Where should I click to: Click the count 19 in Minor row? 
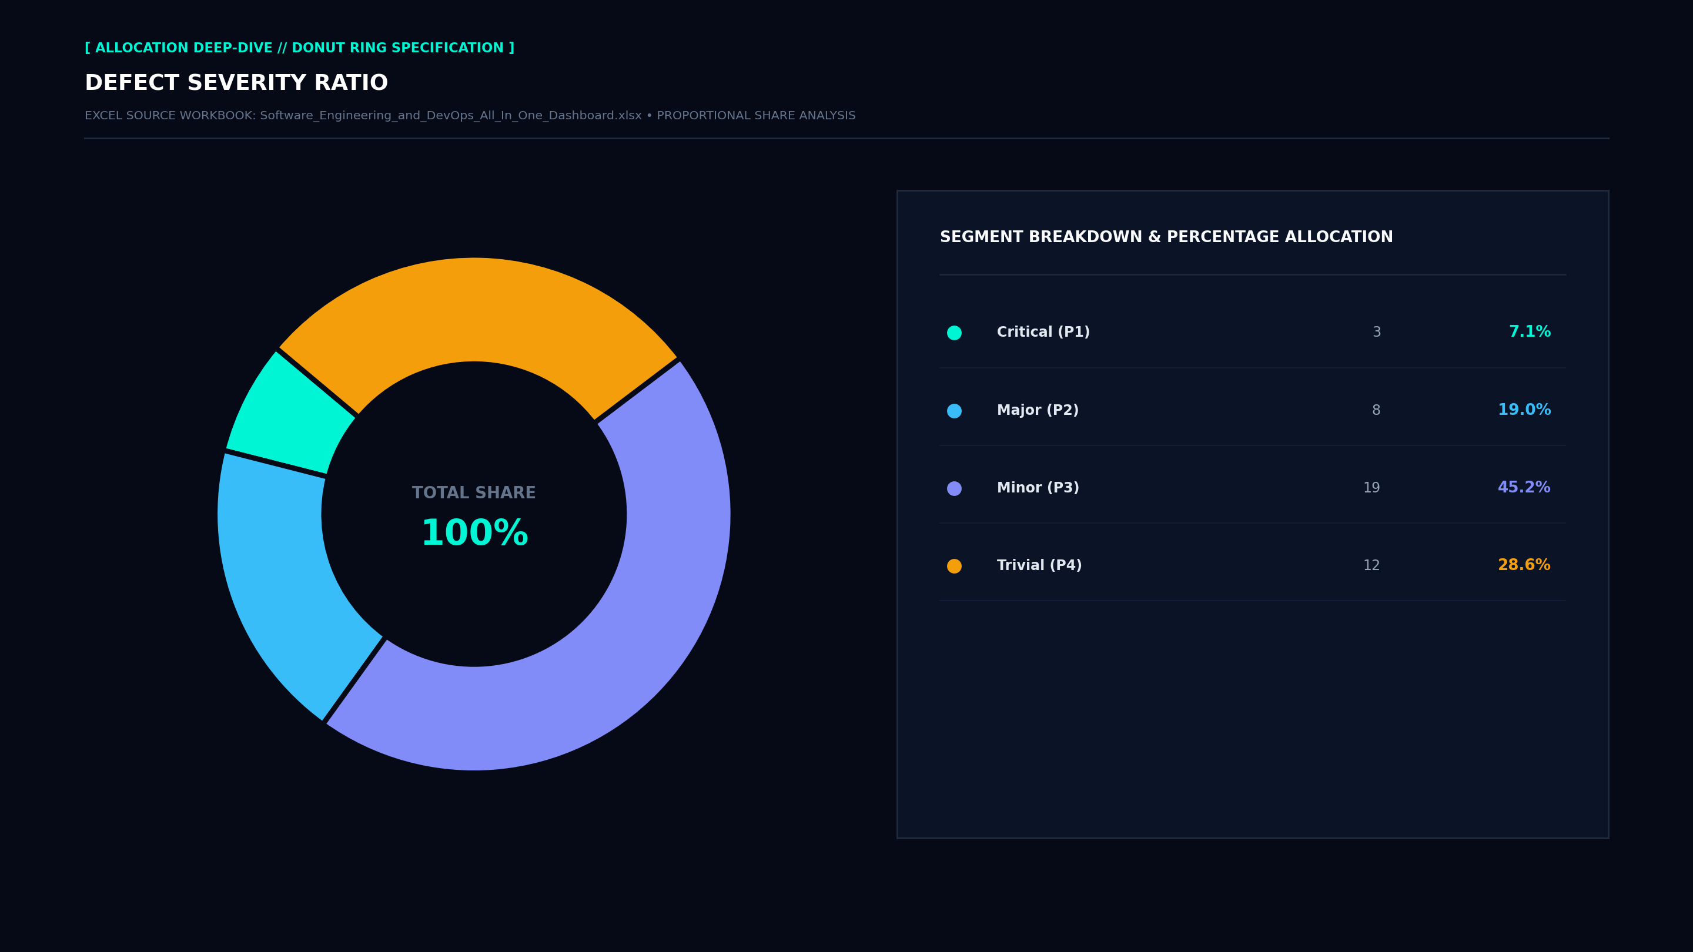1371,488
